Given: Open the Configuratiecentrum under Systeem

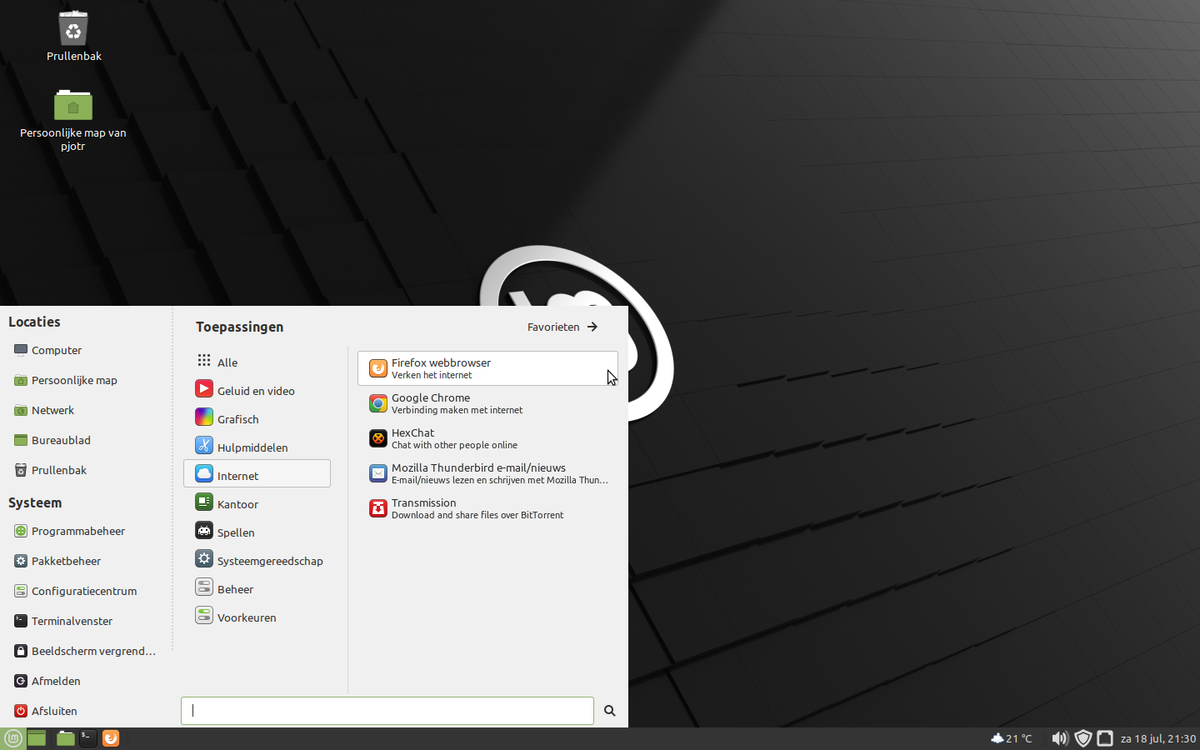Looking at the screenshot, I should (84, 591).
